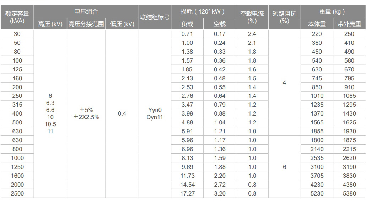
Task: Click the 5380 enclosure weight cell
Action: point(349,194)
